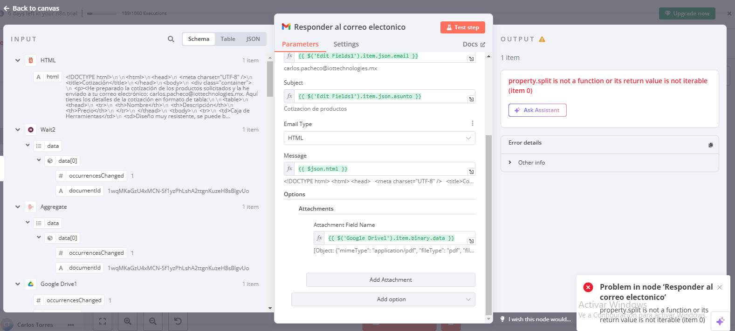
Task: Switch input view to Table
Action: click(228, 39)
